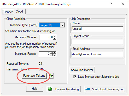Click into the empty Project Group field
Image resolution: width=129 pixels, height=96 pixels.
coord(97,41)
